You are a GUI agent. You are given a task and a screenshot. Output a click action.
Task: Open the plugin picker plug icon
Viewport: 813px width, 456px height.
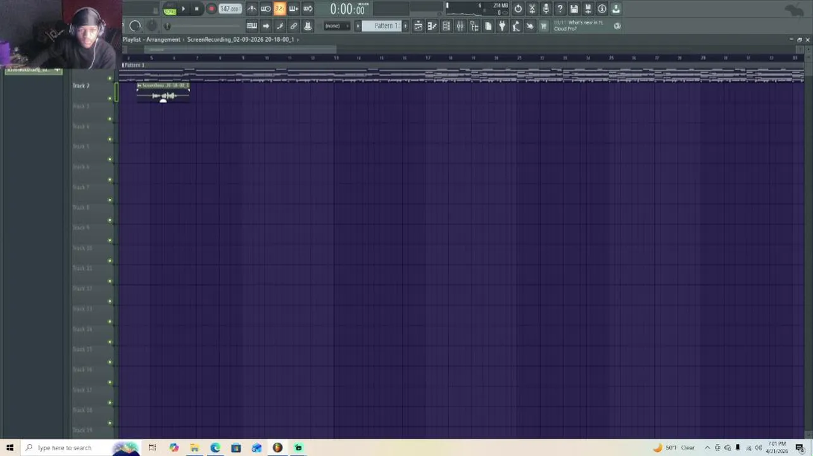(x=502, y=26)
